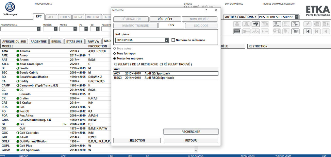Select the AQ3 Audi Q3/Sportback result
The width and height of the screenshot is (331, 157).
(165, 73)
